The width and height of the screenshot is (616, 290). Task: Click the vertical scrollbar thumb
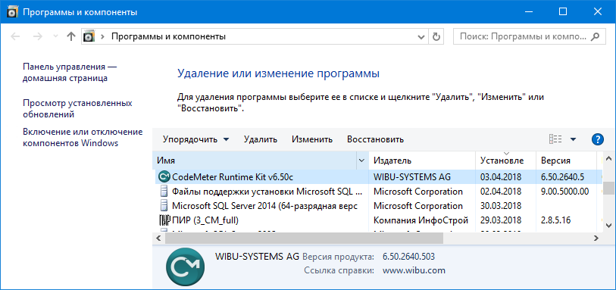609,188
